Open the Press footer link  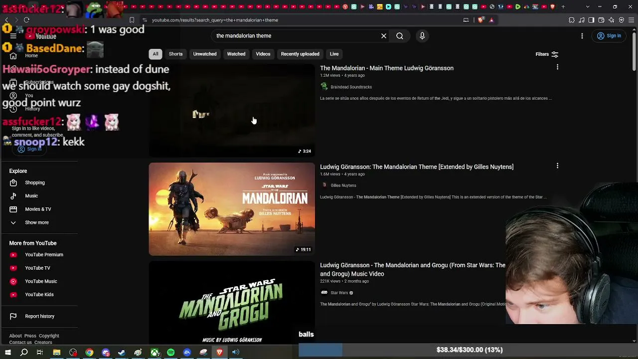point(30,336)
